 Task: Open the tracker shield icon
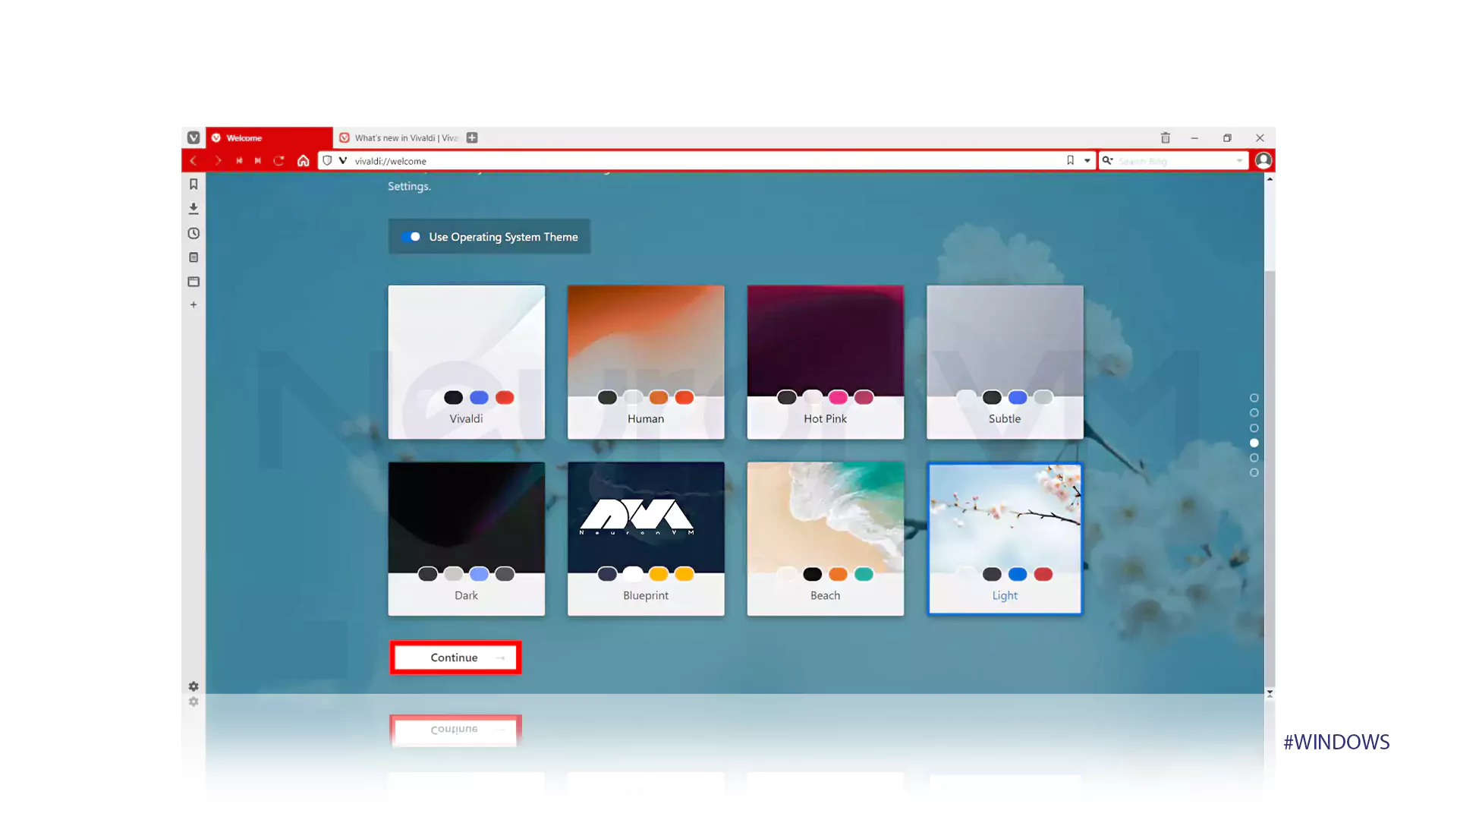point(327,161)
